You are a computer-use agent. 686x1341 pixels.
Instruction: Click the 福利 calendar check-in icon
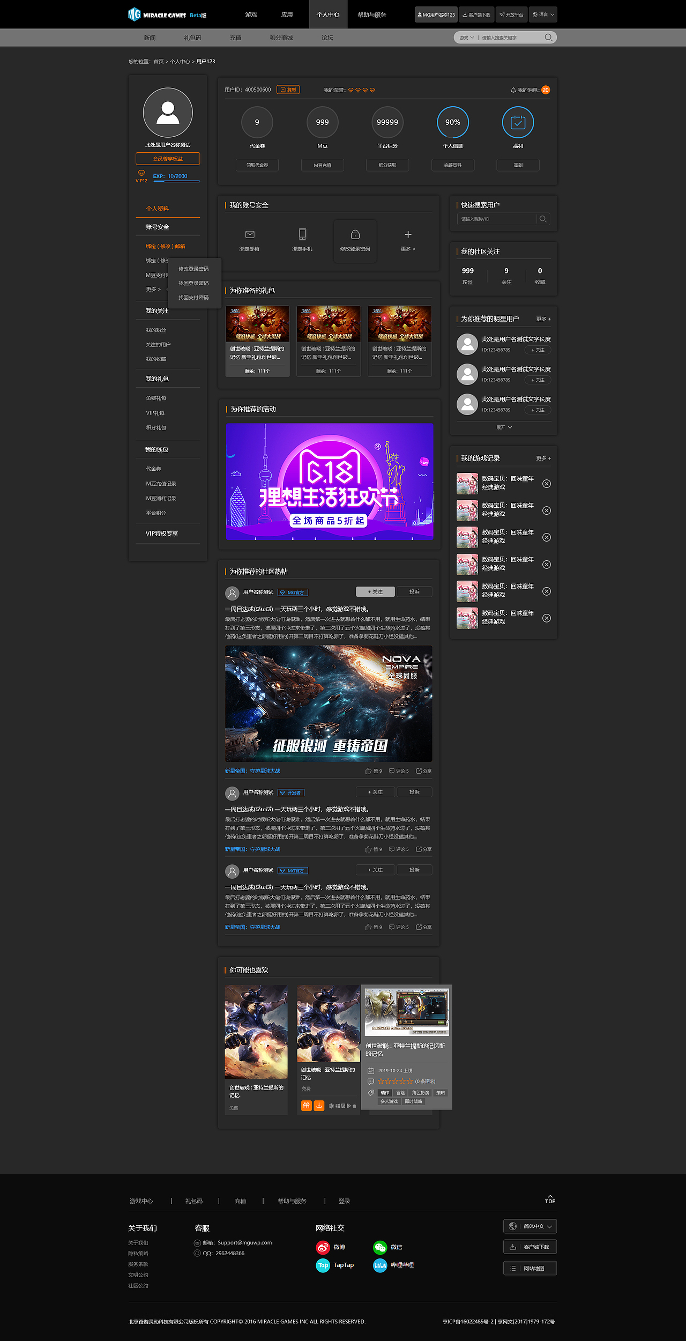518,122
